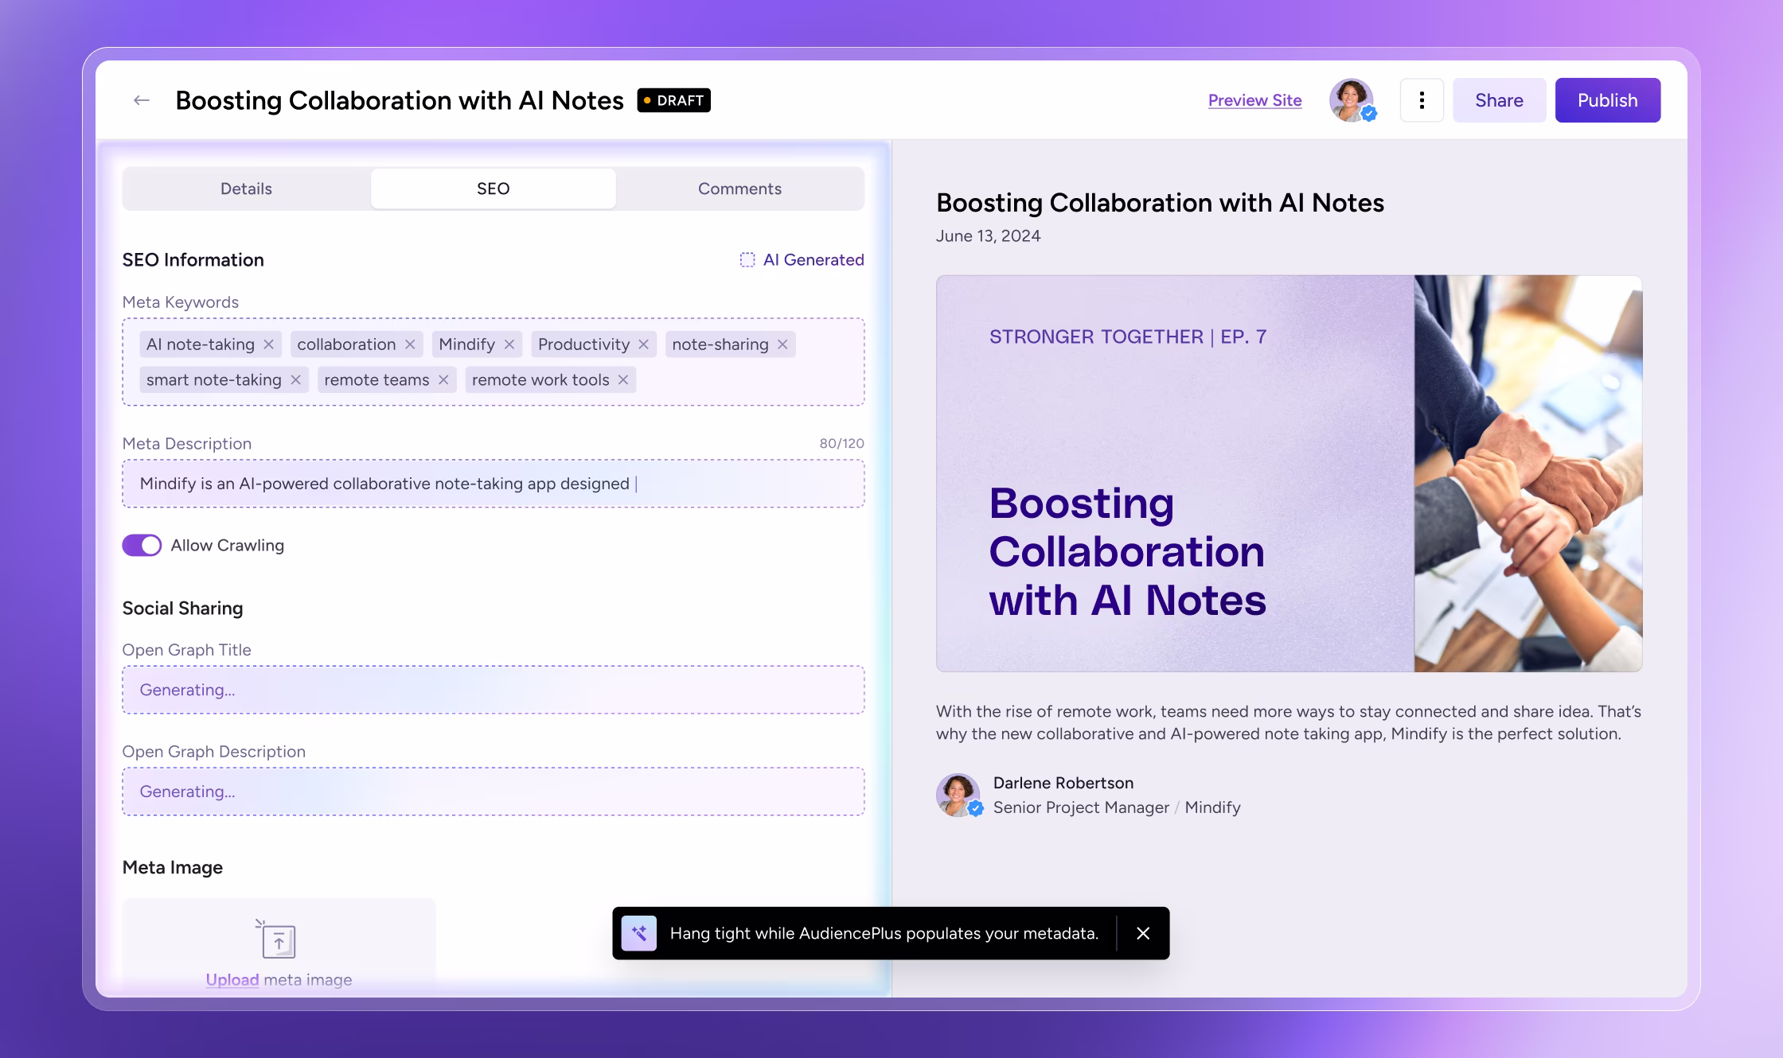This screenshot has width=1783, height=1058.
Task: Click the 'SEO Information' heading
Action: tap(193, 260)
